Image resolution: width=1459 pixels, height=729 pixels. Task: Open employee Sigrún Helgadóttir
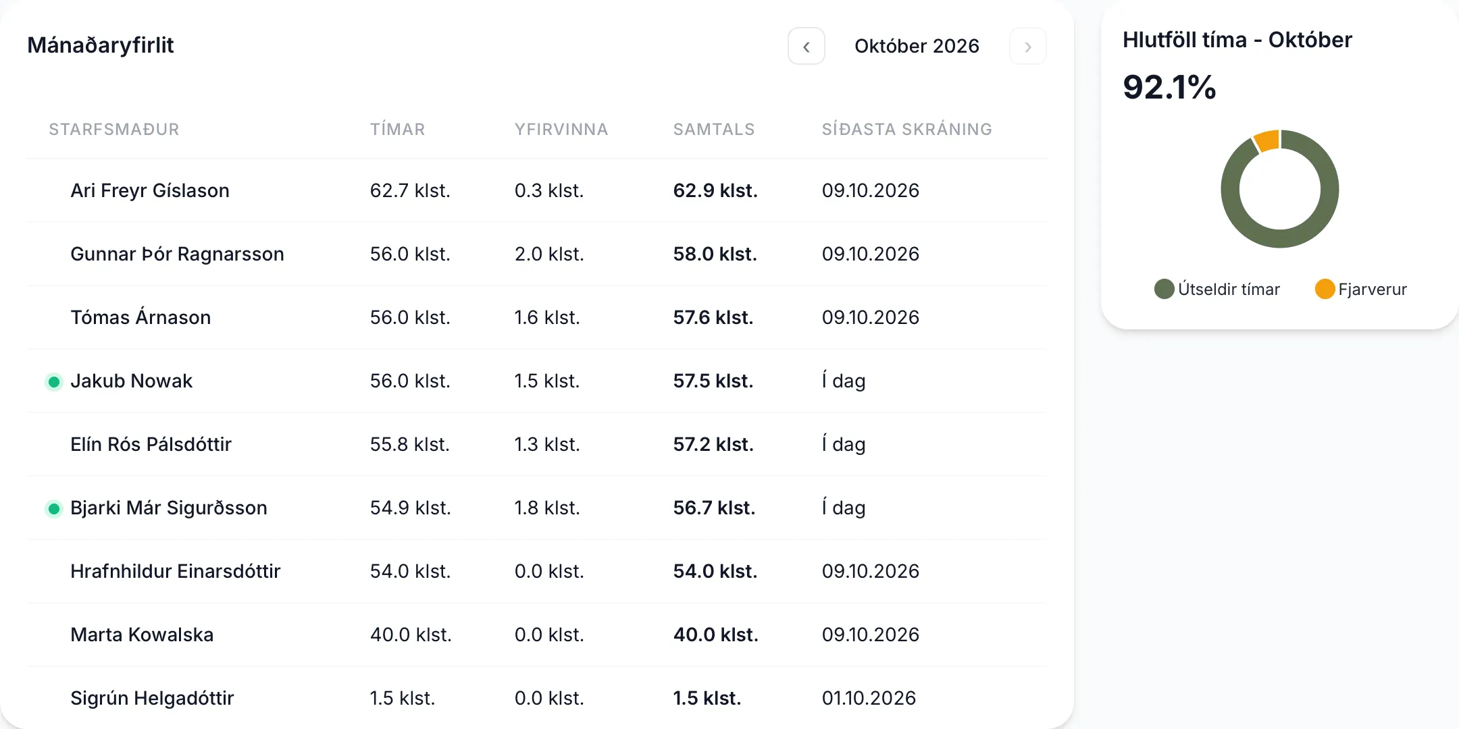(152, 698)
